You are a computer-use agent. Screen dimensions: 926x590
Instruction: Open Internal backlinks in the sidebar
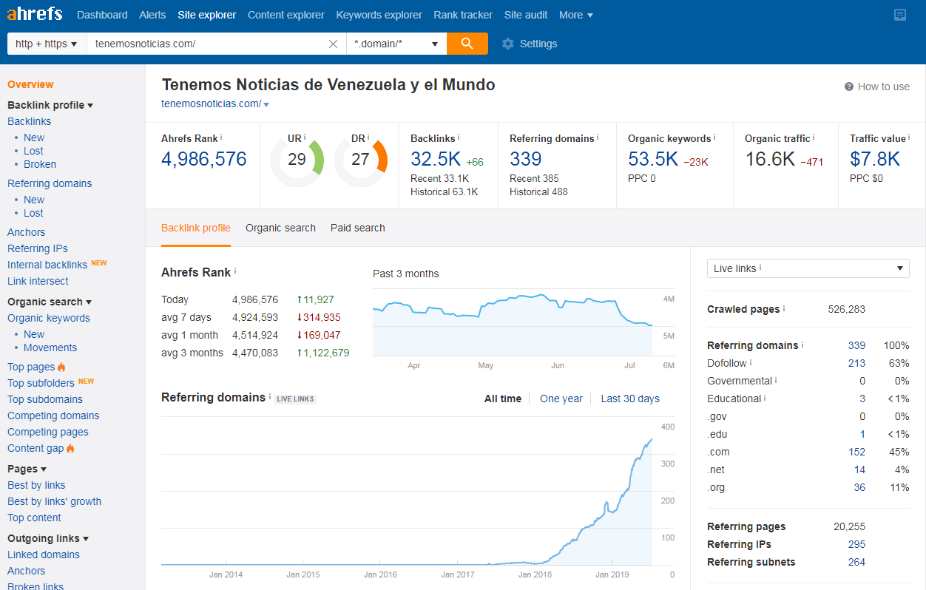tap(47, 265)
